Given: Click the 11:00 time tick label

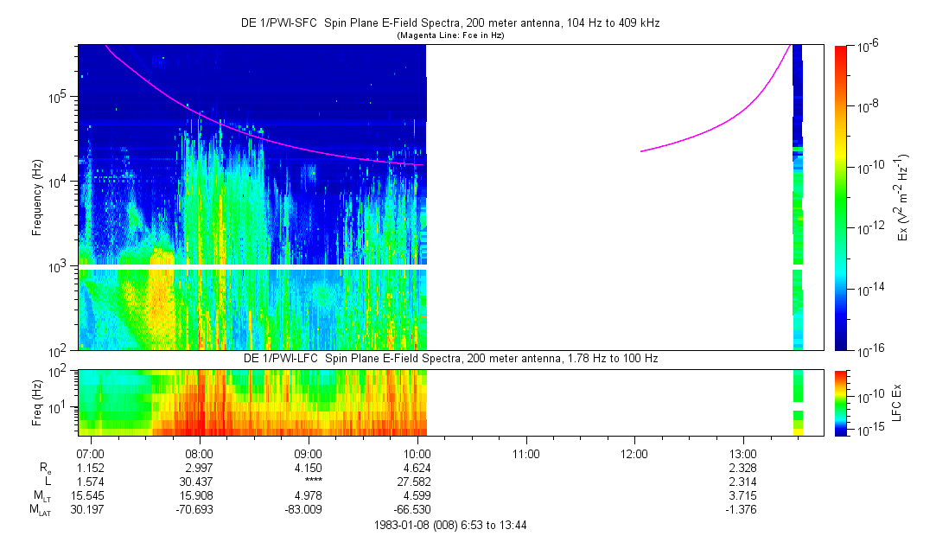Looking at the screenshot, I should click(526, 453).
